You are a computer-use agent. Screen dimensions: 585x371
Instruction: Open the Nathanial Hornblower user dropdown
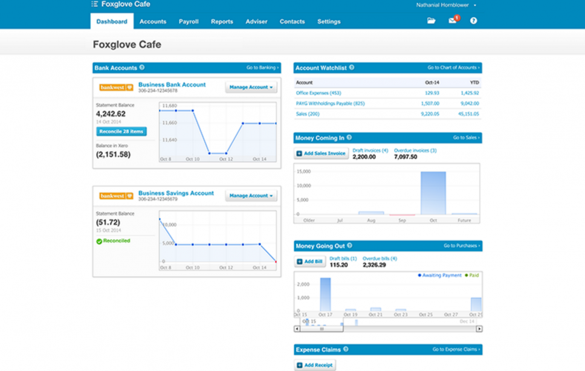click(x=446, y=5)
